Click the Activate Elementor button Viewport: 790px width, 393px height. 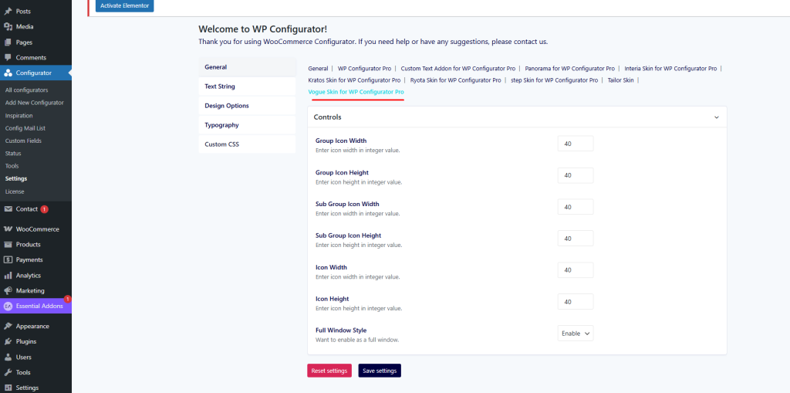pos(124,5)
